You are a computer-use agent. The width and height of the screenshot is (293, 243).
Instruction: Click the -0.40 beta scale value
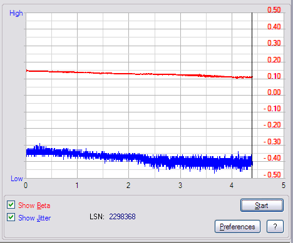pyautogui.click(x=272, y=158)
